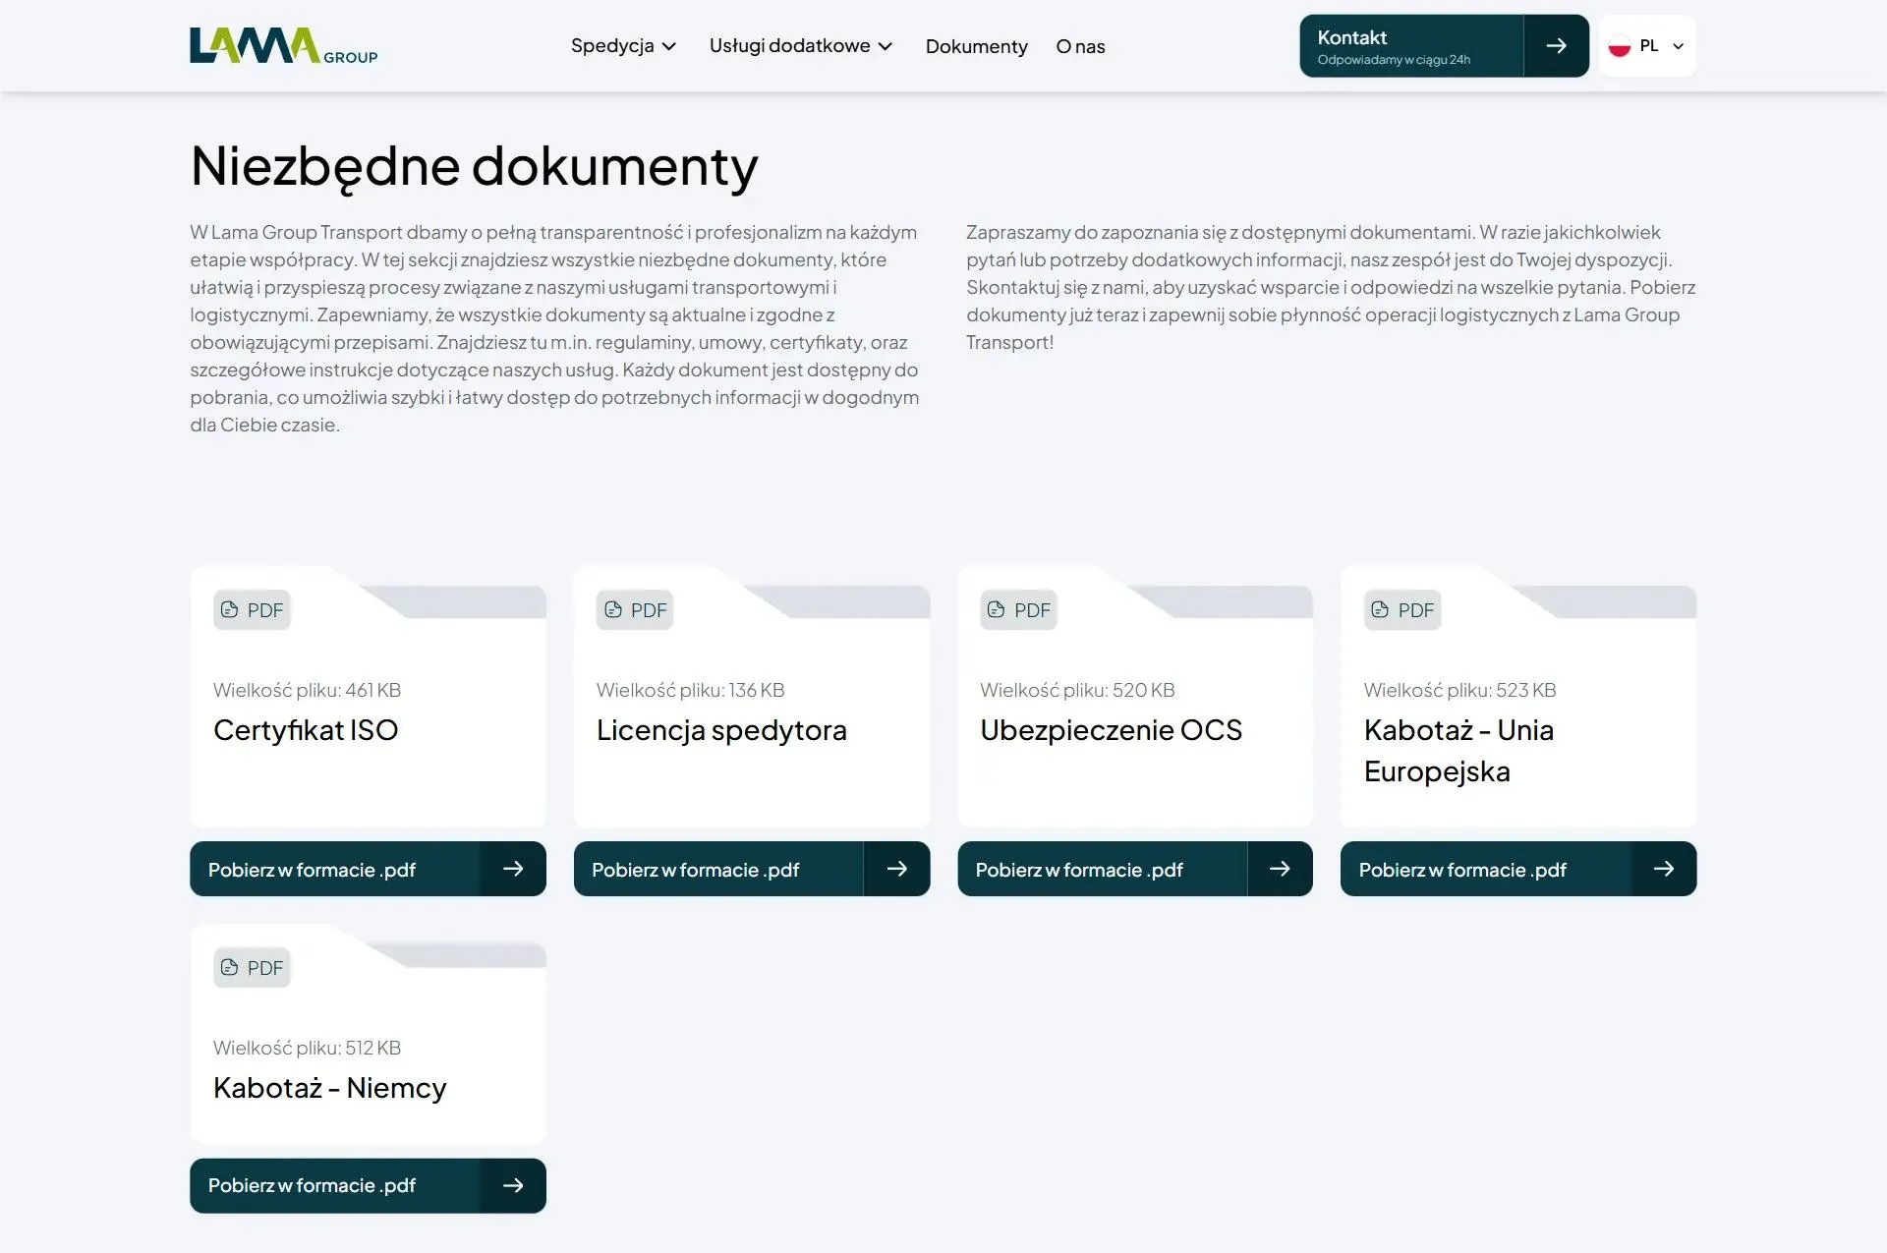The image size is (1887, 1253).
Task: Click the Polish flag icon
Action: coord(1620,46)
